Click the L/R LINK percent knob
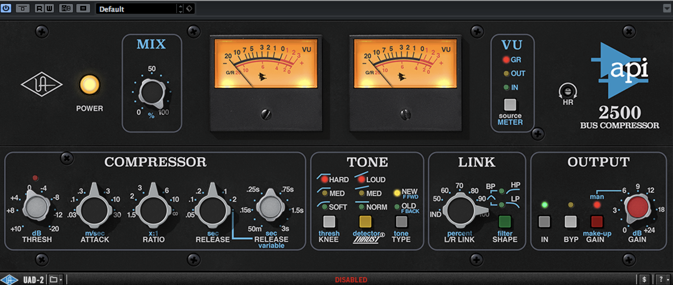Viewport: 673px width, 285px height. coord(461,211)
